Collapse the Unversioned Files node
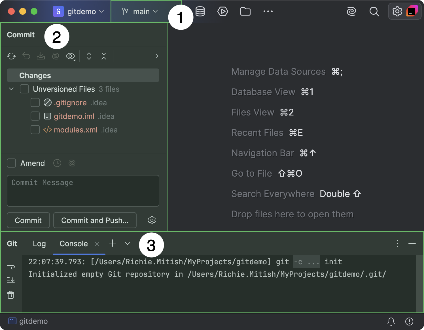The height and width of the screenshot is (330, 424). pyautogui.click(x=11, y=89)
